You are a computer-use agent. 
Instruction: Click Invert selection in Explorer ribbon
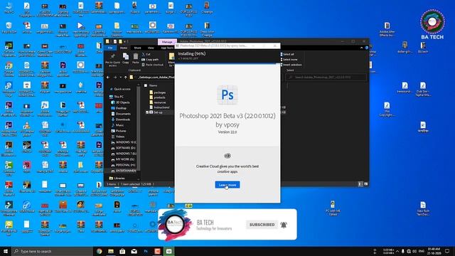click(291, 65)
